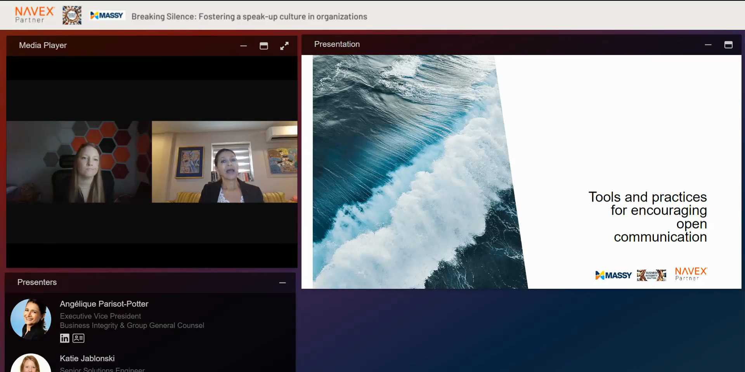Click the Presentation panel title
The image size is (745, 372).
(337, 44)
